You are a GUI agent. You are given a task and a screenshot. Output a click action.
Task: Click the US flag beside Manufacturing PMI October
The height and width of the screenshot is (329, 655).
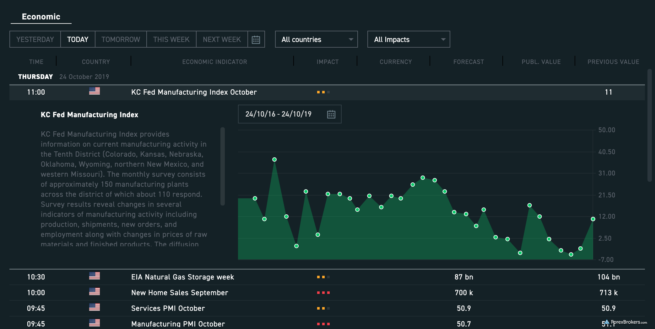point(94,322)
